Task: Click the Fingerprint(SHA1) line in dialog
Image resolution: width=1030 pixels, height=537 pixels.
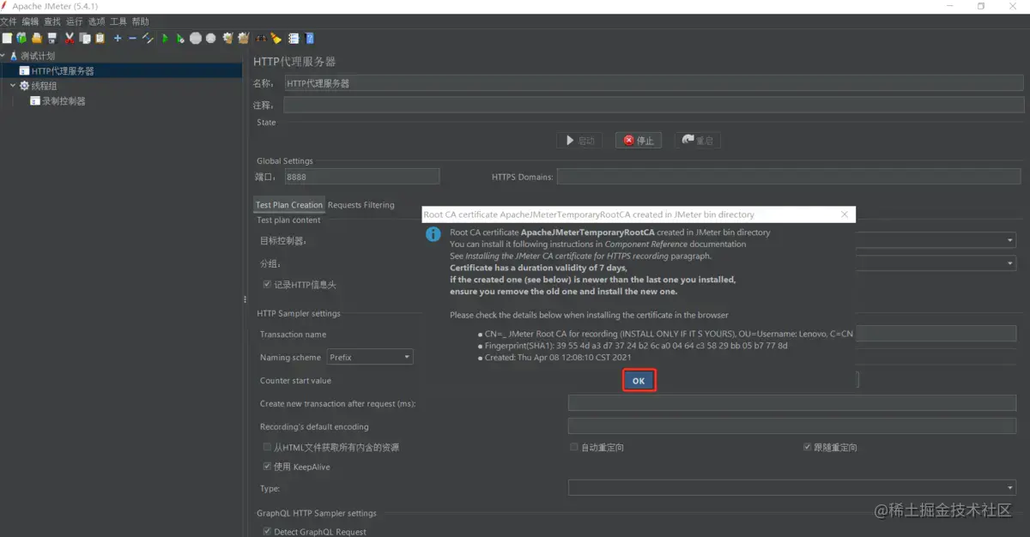Action: (636, 346)
